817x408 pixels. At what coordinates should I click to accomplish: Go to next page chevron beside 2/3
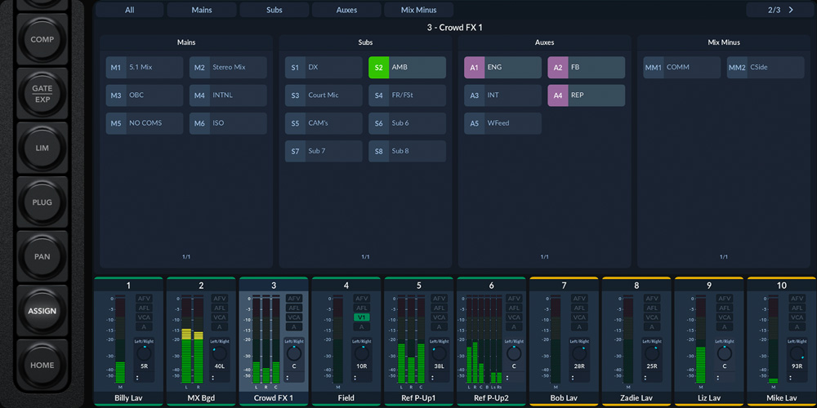pos(791,10)
